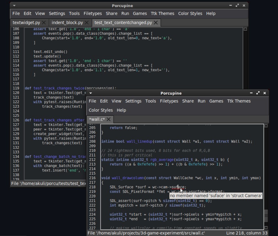Viewport: 278px width, 236px height.
Task: Close the textwidget.py tab
Action: (x=44, y=23)
